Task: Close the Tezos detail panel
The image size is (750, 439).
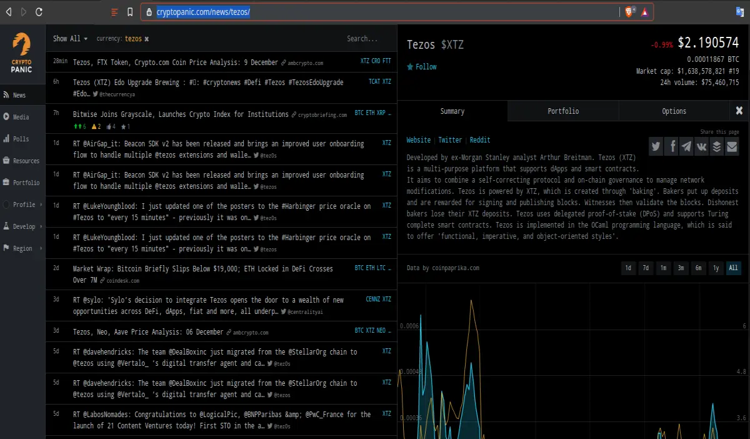Action: (x=739, y=111)
